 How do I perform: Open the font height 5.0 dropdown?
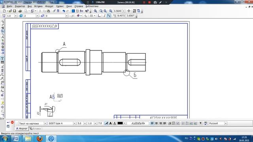(x=85, y=123)
